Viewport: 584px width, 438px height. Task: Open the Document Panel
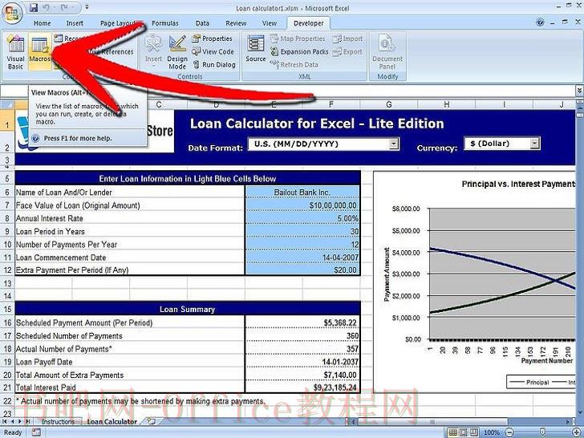[387, 52]
